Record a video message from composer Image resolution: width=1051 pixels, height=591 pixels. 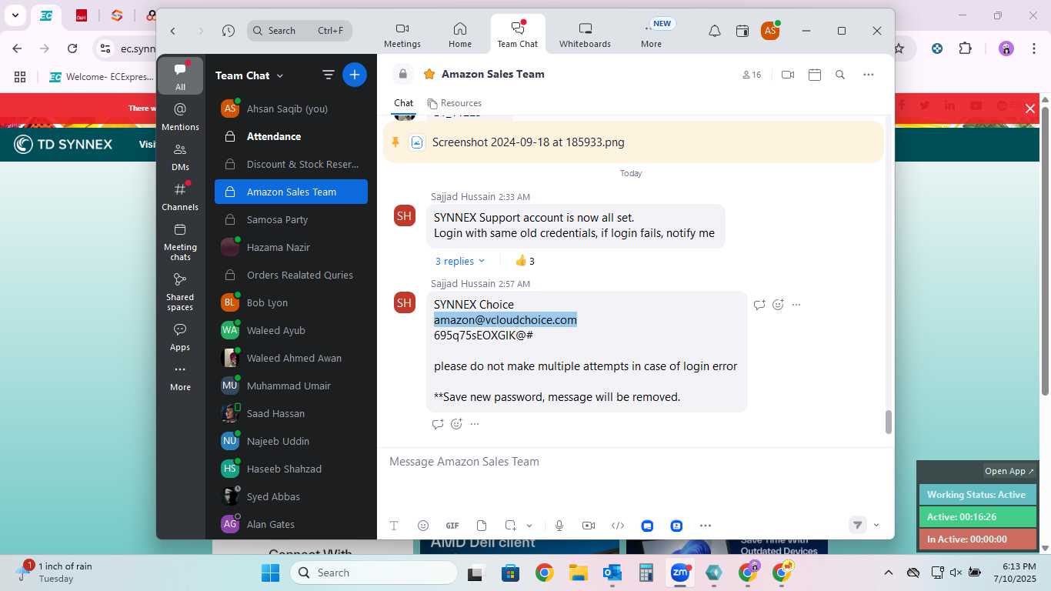tap(589, 526)
